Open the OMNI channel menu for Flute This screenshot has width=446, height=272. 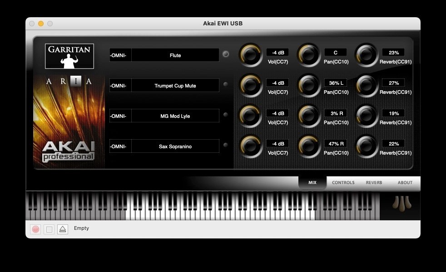point(120,55)
